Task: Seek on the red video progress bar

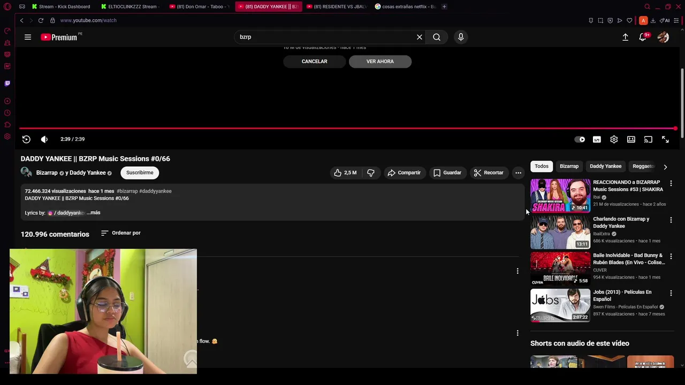Action: tap(348, 128)
